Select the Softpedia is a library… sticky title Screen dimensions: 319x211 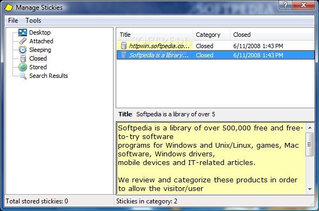pyautogui.click(x=158, y=55)
